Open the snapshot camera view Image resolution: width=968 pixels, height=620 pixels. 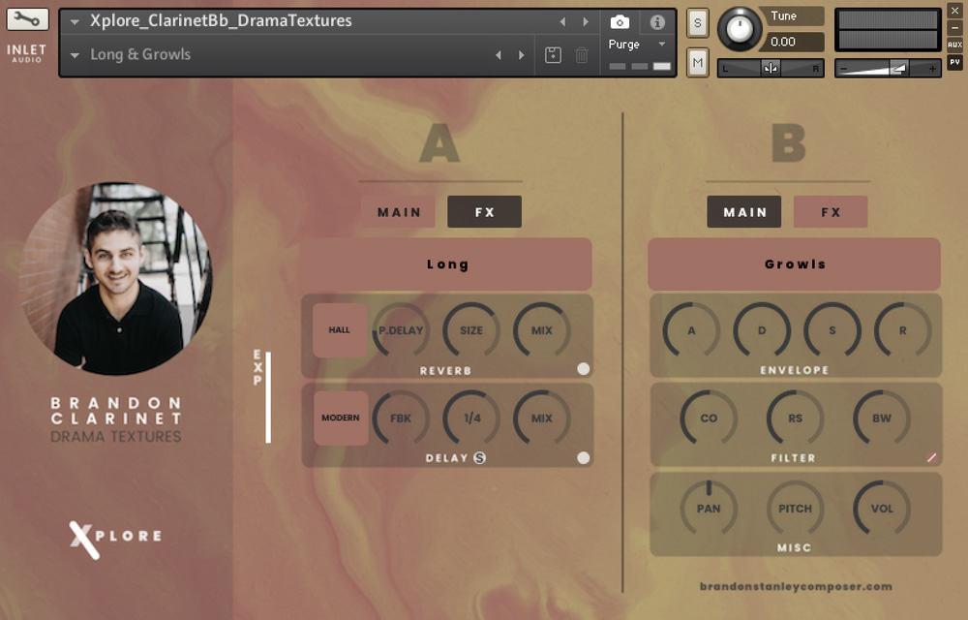[x=620, y=23]
